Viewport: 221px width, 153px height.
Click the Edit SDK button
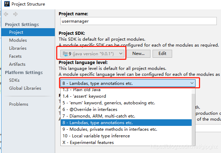pyautogui.click(x=162, y=54)
